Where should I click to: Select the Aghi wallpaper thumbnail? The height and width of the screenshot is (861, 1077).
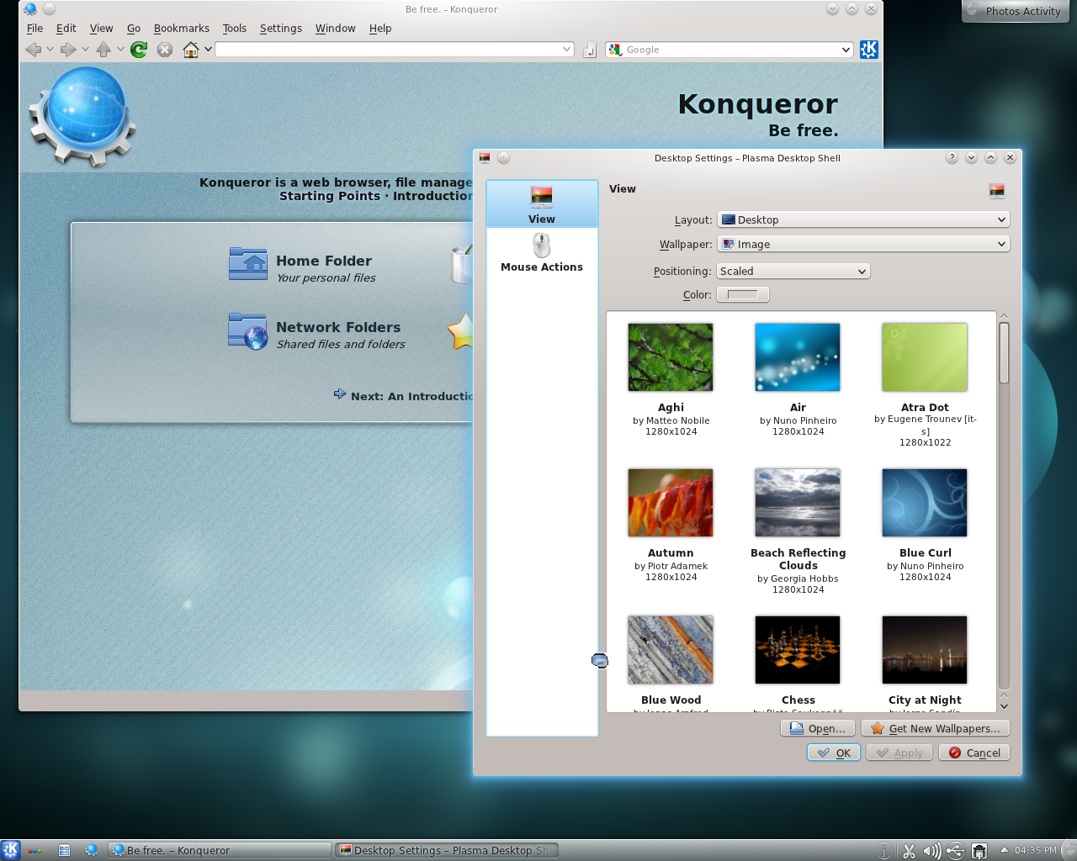click(x=671, y=357)
